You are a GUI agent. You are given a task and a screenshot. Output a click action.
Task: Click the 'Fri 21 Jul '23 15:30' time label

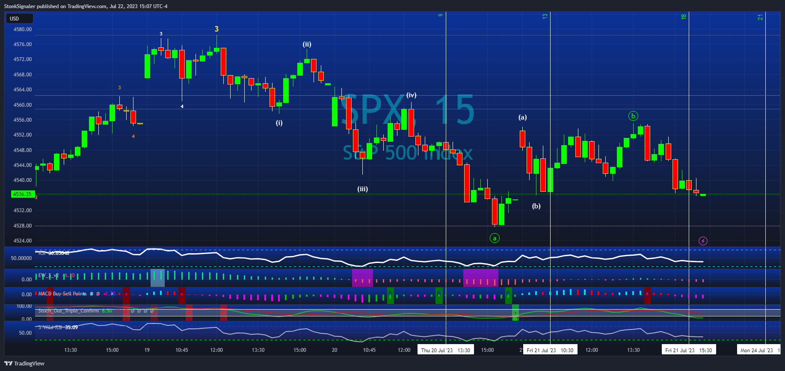click(689, 350)
